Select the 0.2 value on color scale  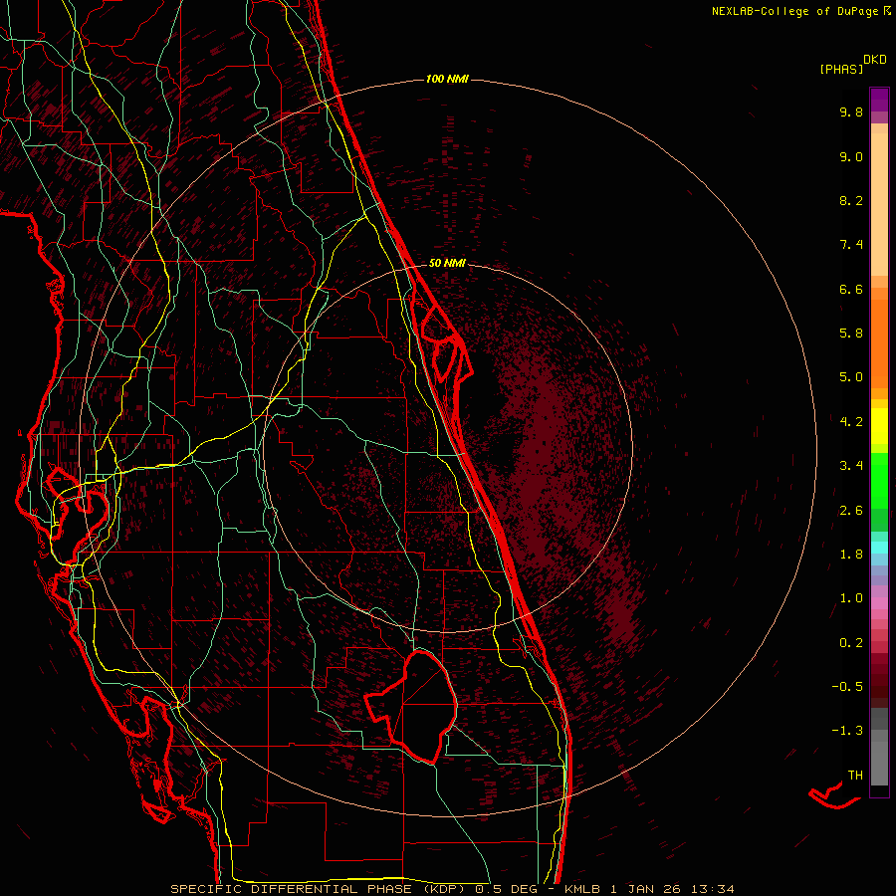(x=851, y=643)
